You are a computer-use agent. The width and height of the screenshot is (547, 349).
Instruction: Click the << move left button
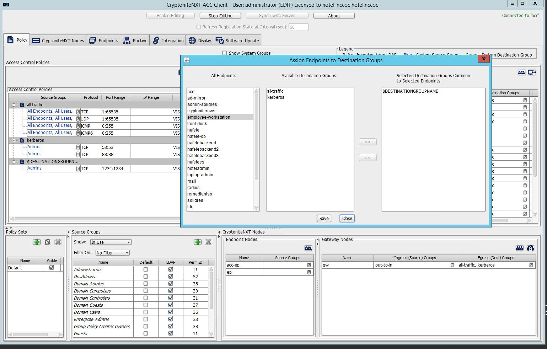pyautogui.click(x=368, y=157)
